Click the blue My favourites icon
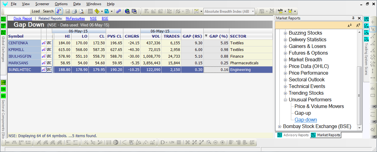Viewport: 377px width, 152px height. [107, 11]
